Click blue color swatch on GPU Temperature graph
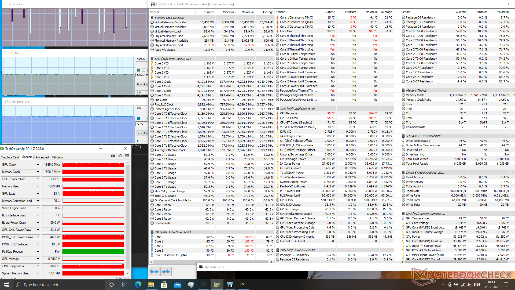 139,119
